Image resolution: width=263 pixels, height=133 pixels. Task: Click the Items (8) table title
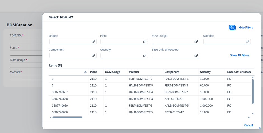pyautogui.click(x=55, y=65)
